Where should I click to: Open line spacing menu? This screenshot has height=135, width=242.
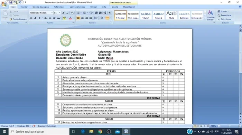click(96, 18)
